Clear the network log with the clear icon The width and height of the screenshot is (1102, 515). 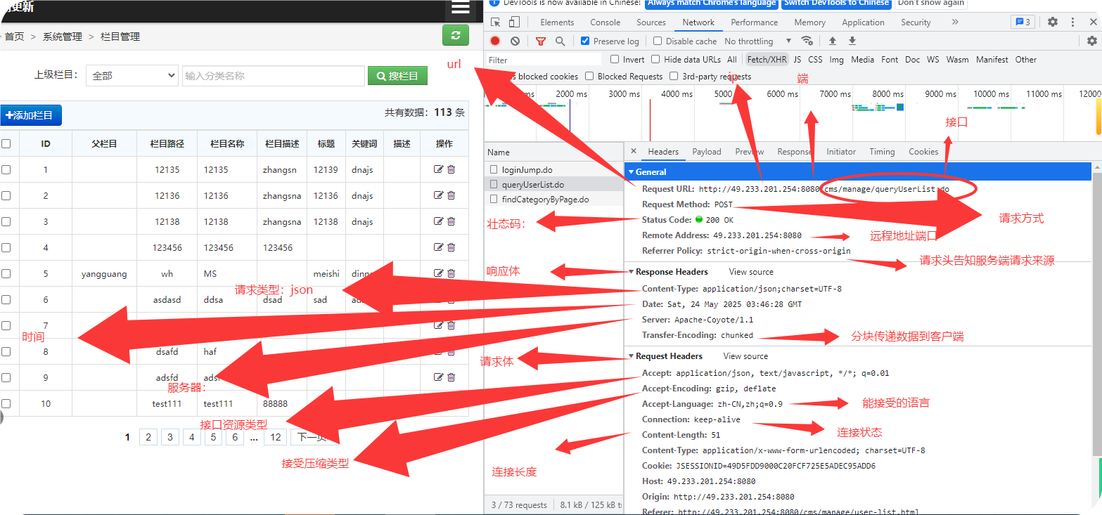pos(515,41)
